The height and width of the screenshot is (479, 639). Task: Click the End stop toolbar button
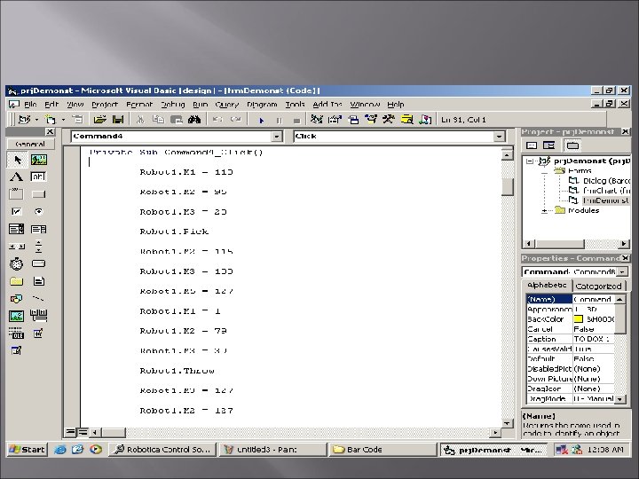pyautogui.click(x=296, y=120)
